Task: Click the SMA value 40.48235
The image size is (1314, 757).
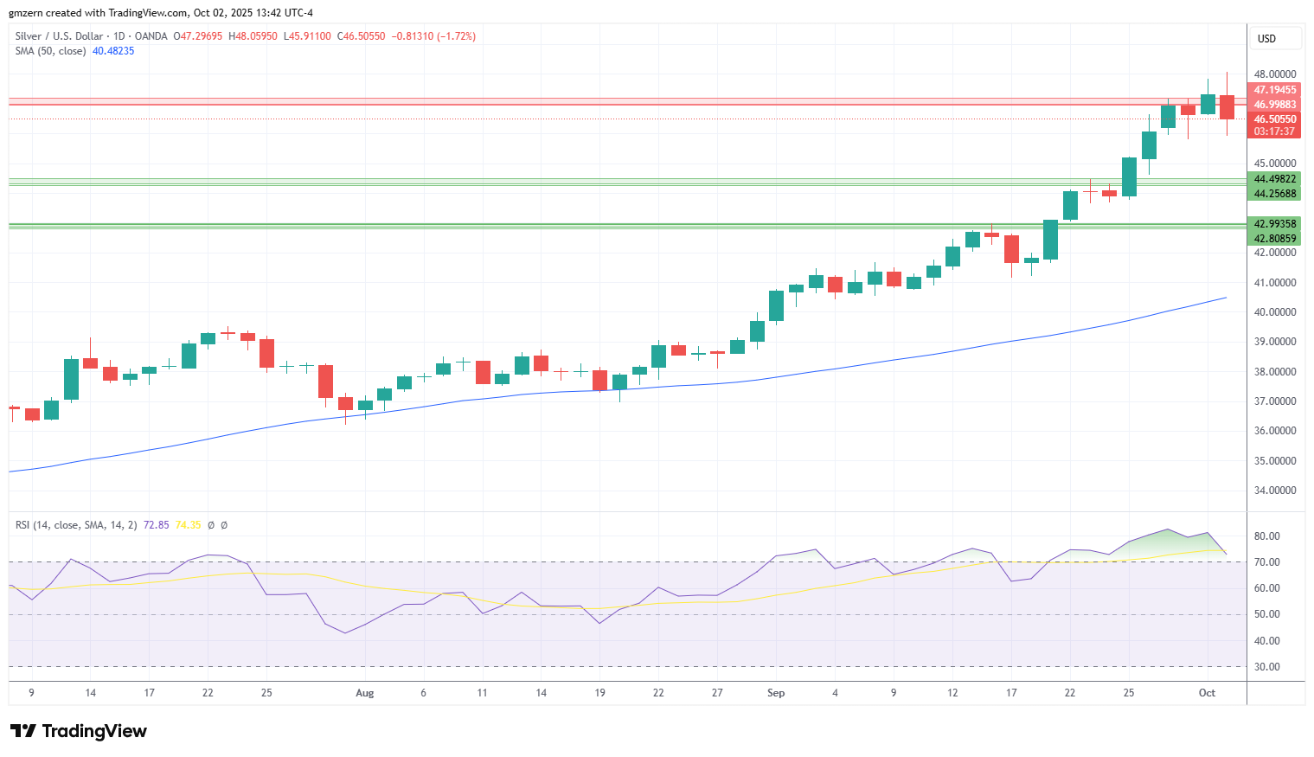Action: coord(113,51)
